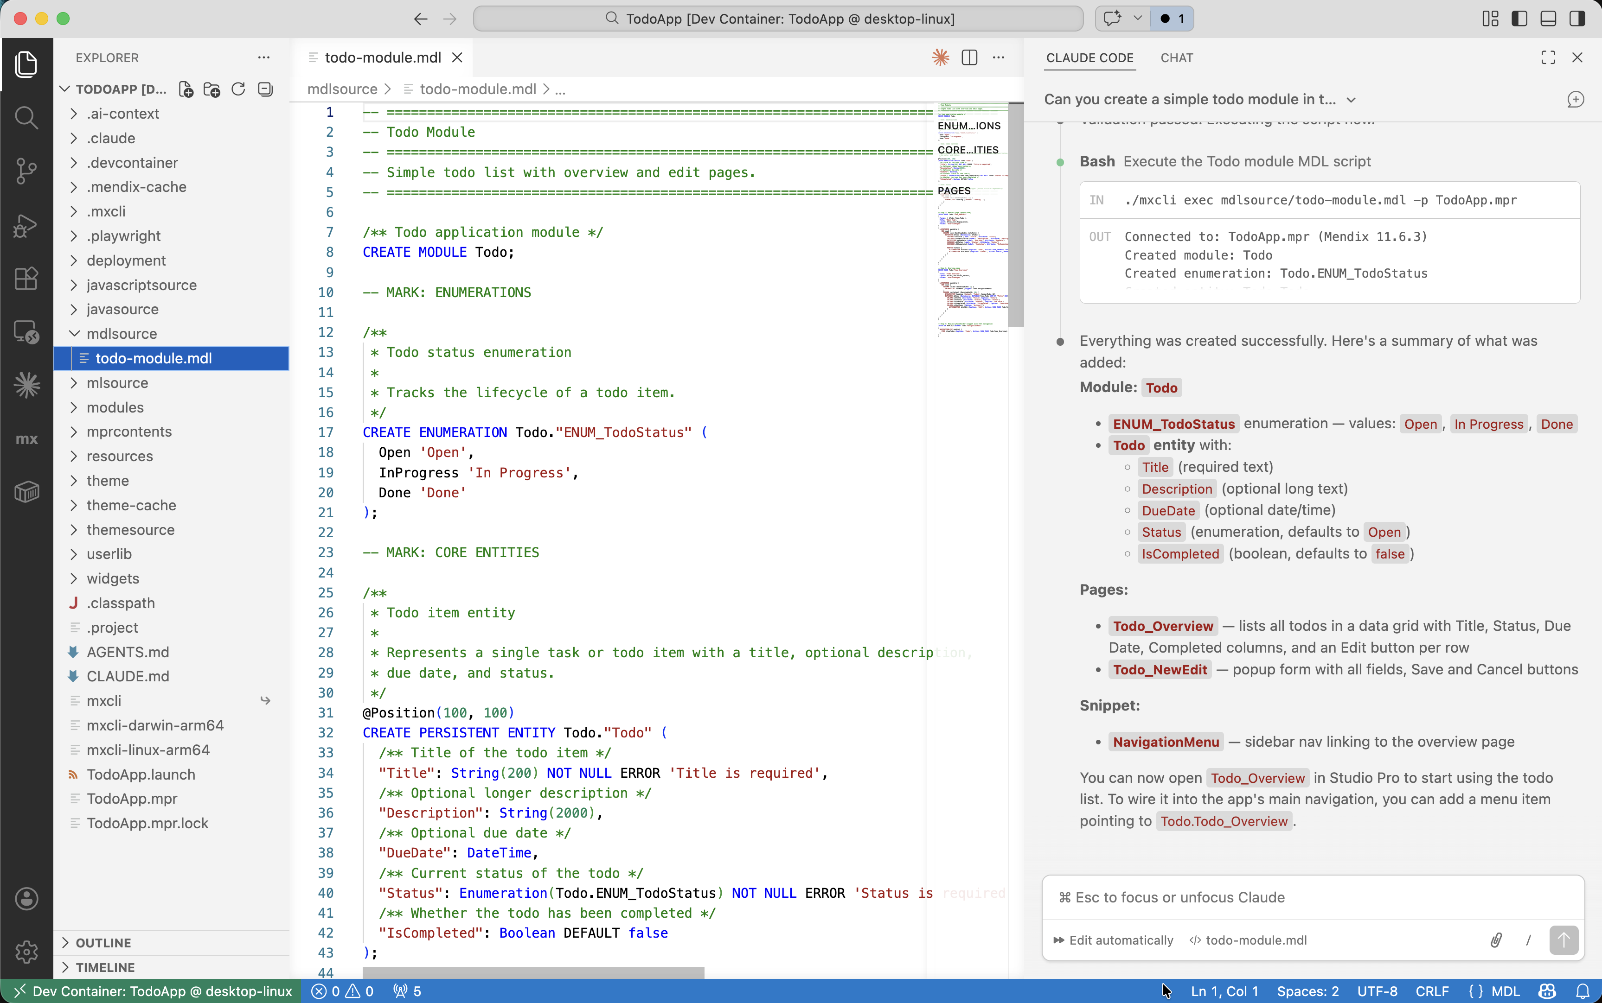Toggle the primary side bar

click(1519, 19)
